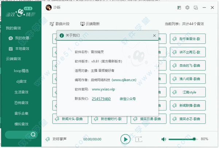
Task: Click the search field in sidebar
Action: coord(21,135)
